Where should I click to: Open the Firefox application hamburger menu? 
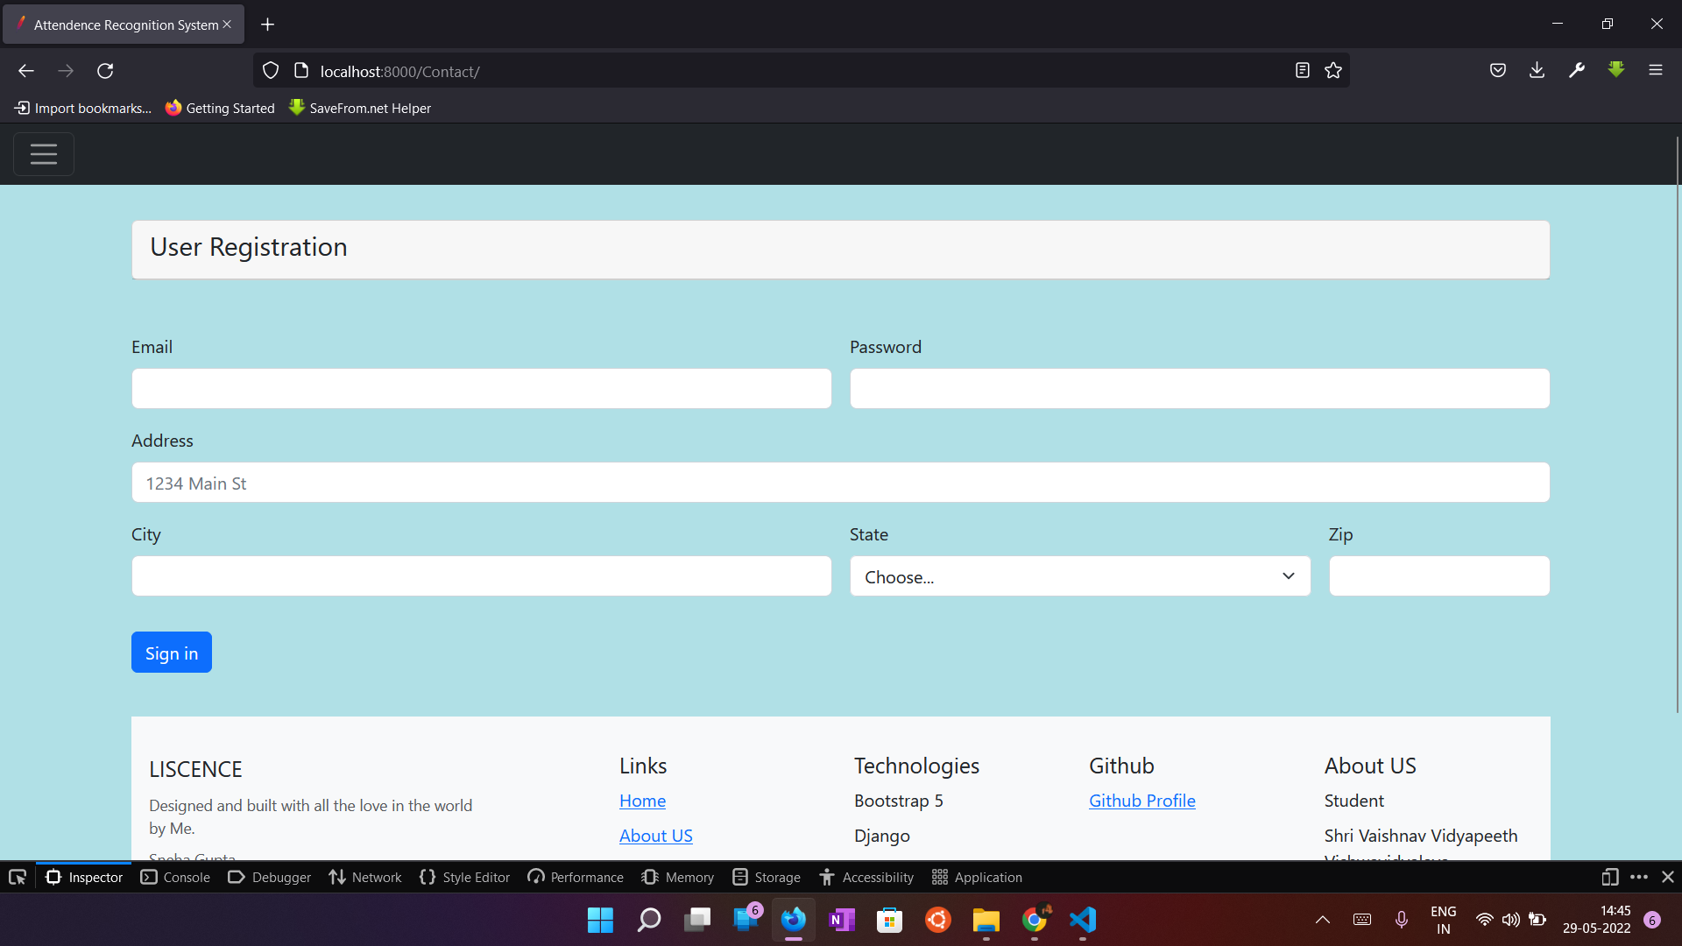pyautogui.click(x=1657, y=70)
